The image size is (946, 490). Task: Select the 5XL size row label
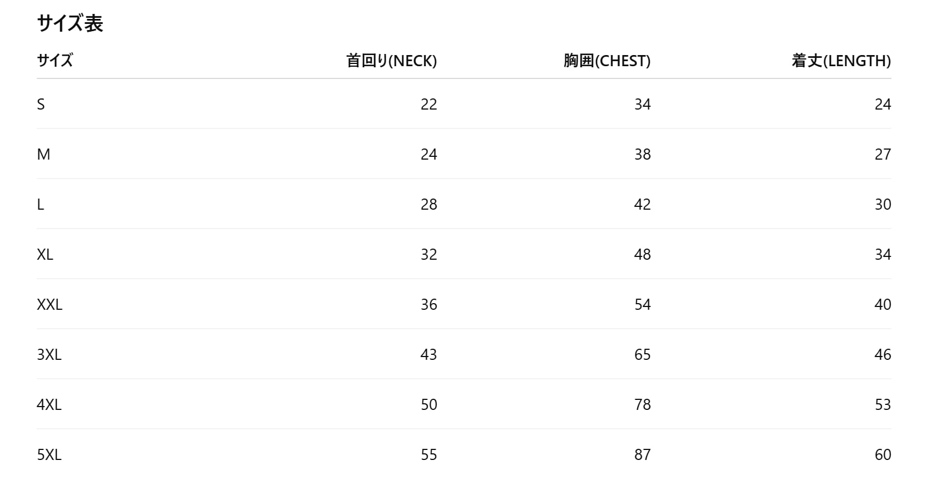tap(49, 454)
